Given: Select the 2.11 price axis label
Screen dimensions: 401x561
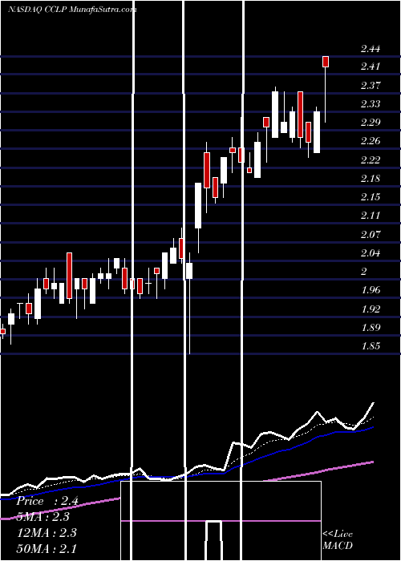Looking at the screenshot, I should pyautogui.click(x=371, y=216).
